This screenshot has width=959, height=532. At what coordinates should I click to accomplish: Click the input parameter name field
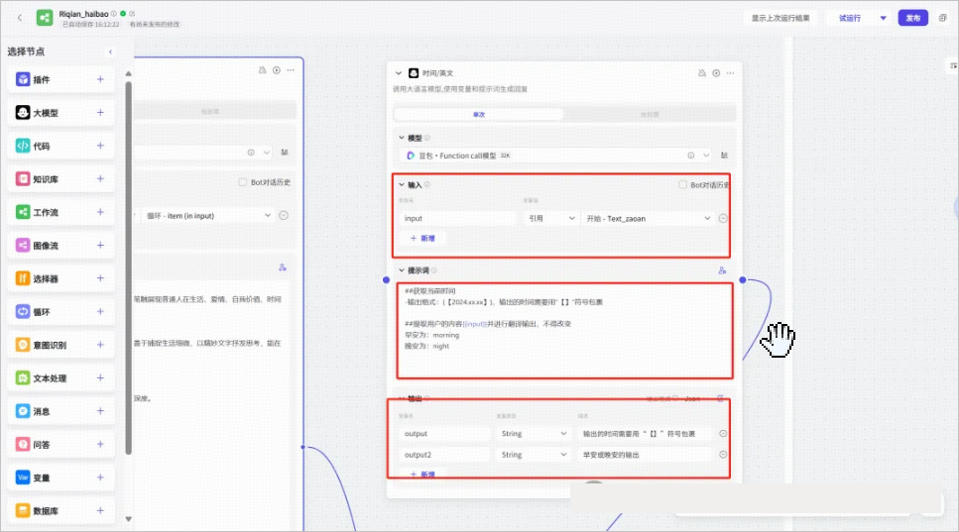coord(457,218)
